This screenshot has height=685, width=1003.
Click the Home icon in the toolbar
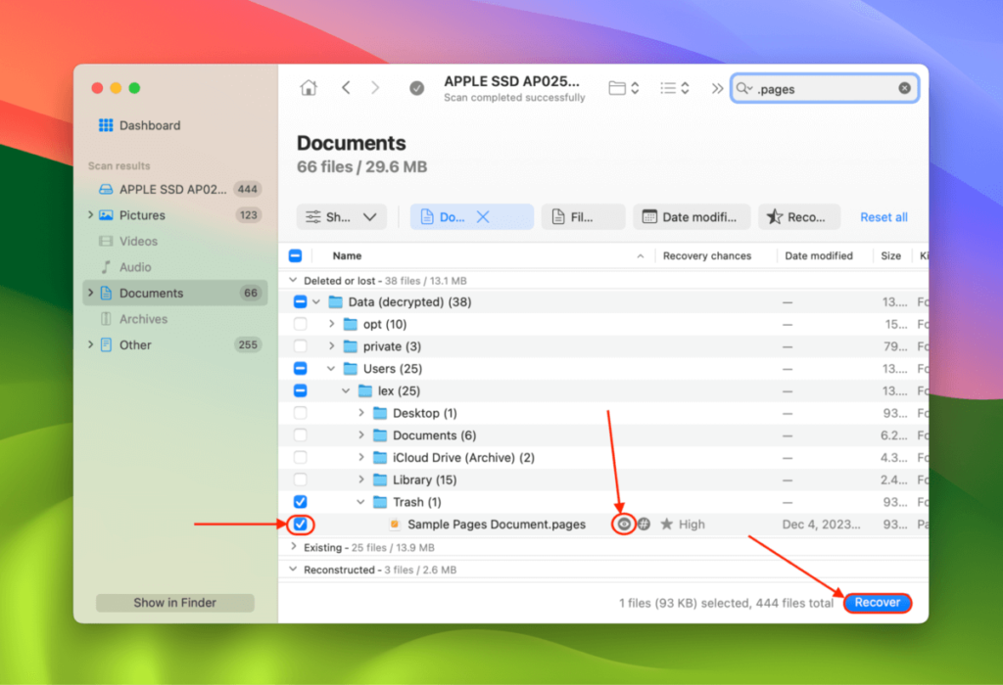(x=308, y=87)
